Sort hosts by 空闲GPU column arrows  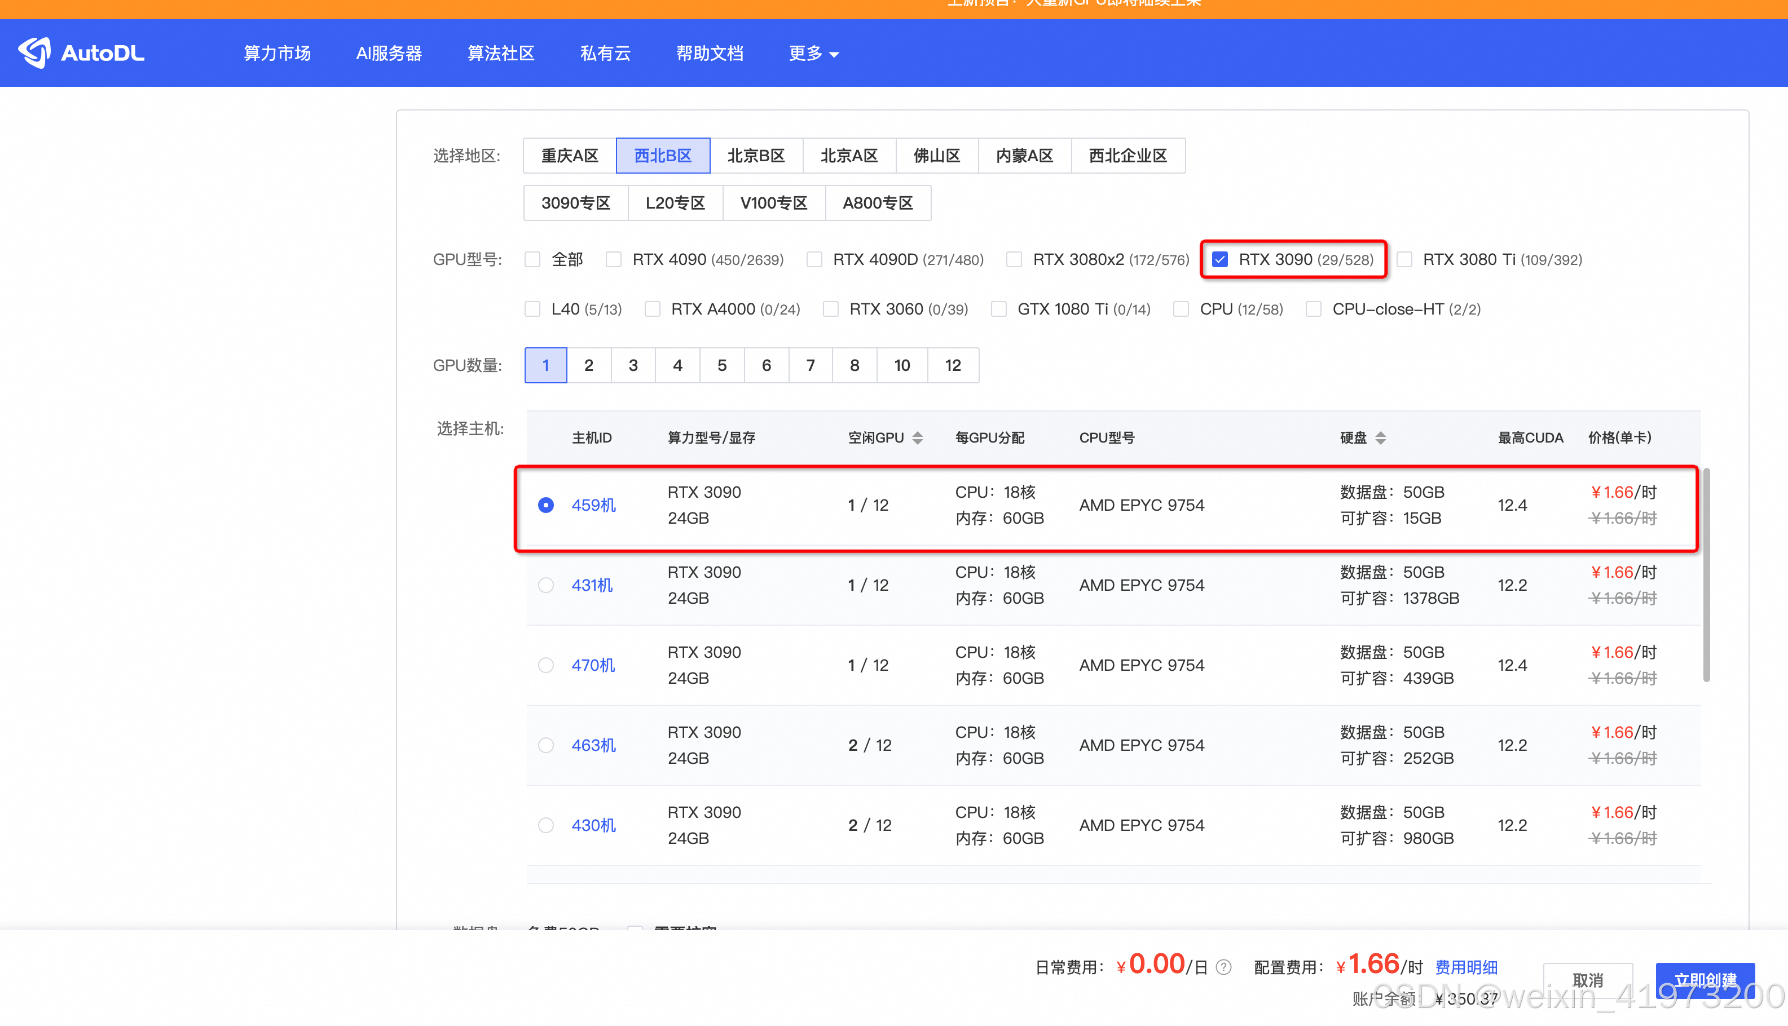917,437
